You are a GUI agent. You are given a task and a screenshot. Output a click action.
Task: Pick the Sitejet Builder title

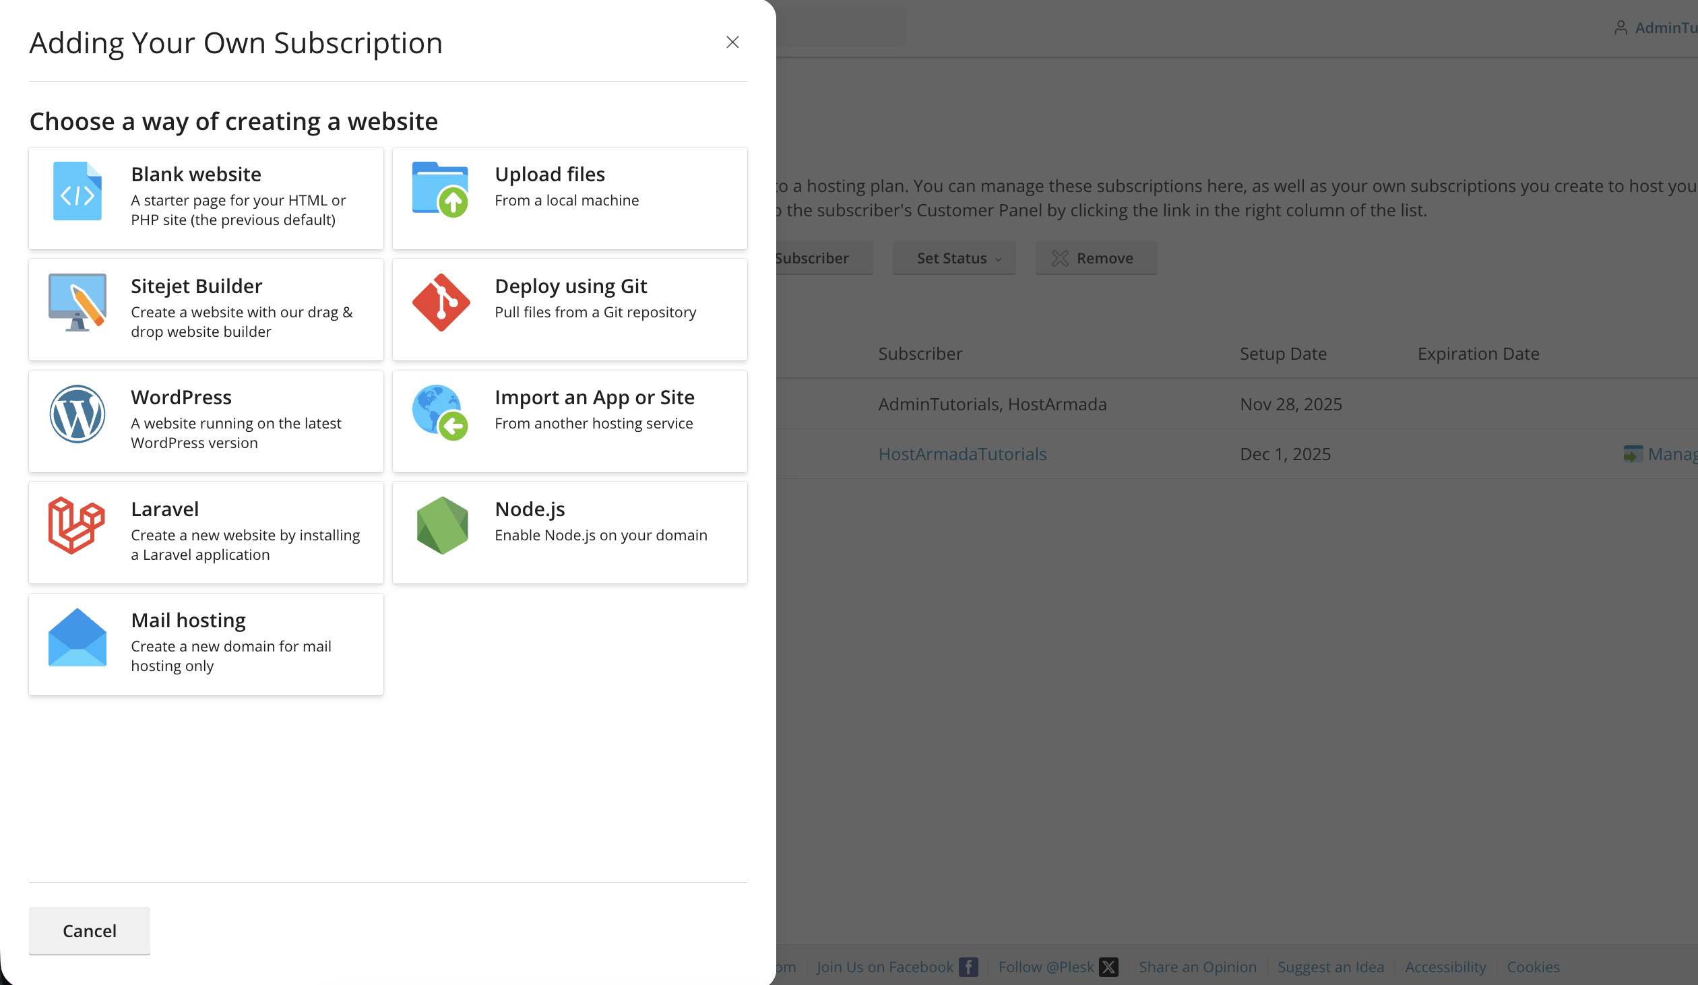pyautogui.click(x=196, y=286)
